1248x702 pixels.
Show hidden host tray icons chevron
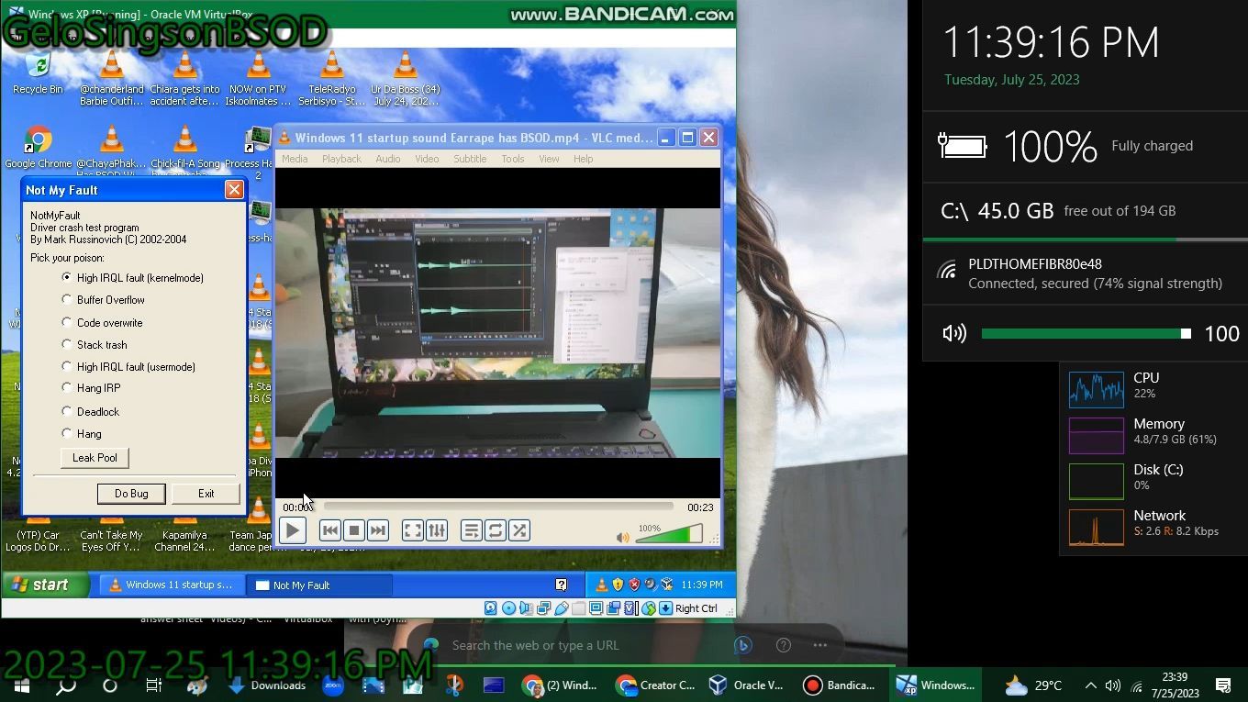[x=1090, y=685]
